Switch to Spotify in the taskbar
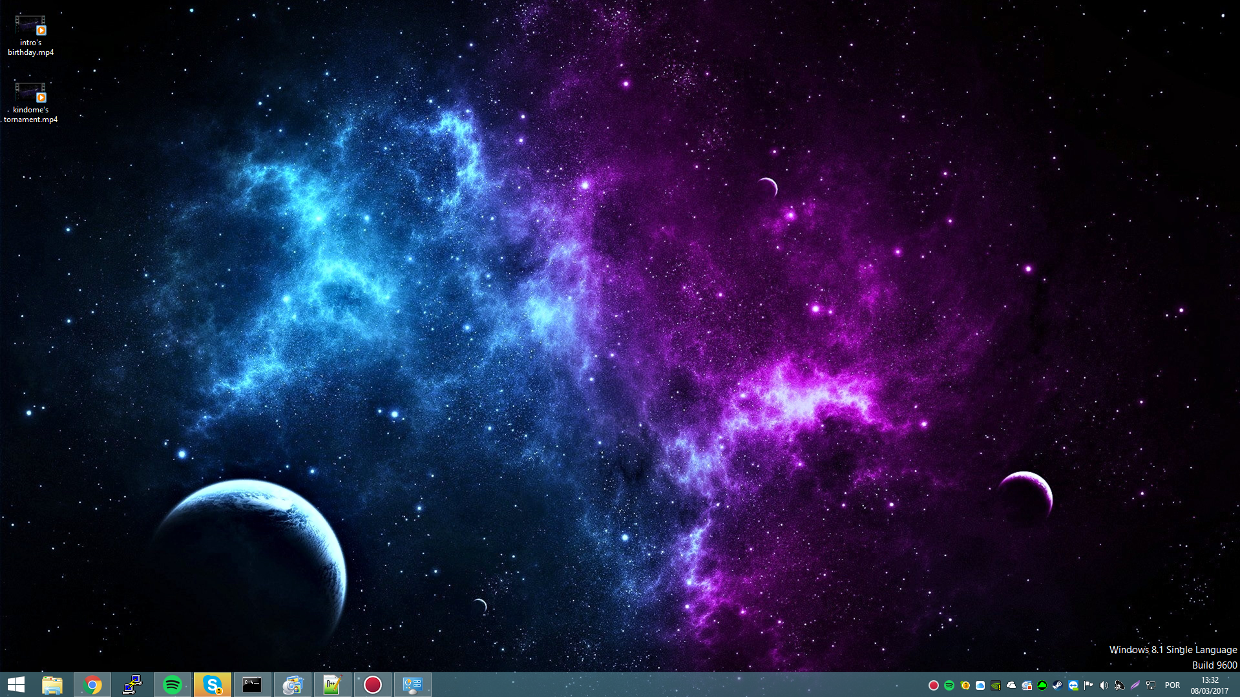 point(173,685)
